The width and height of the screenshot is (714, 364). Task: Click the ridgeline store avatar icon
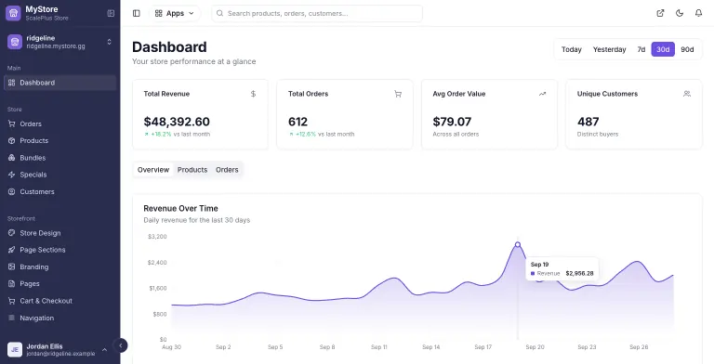click(x=15, y=42)
